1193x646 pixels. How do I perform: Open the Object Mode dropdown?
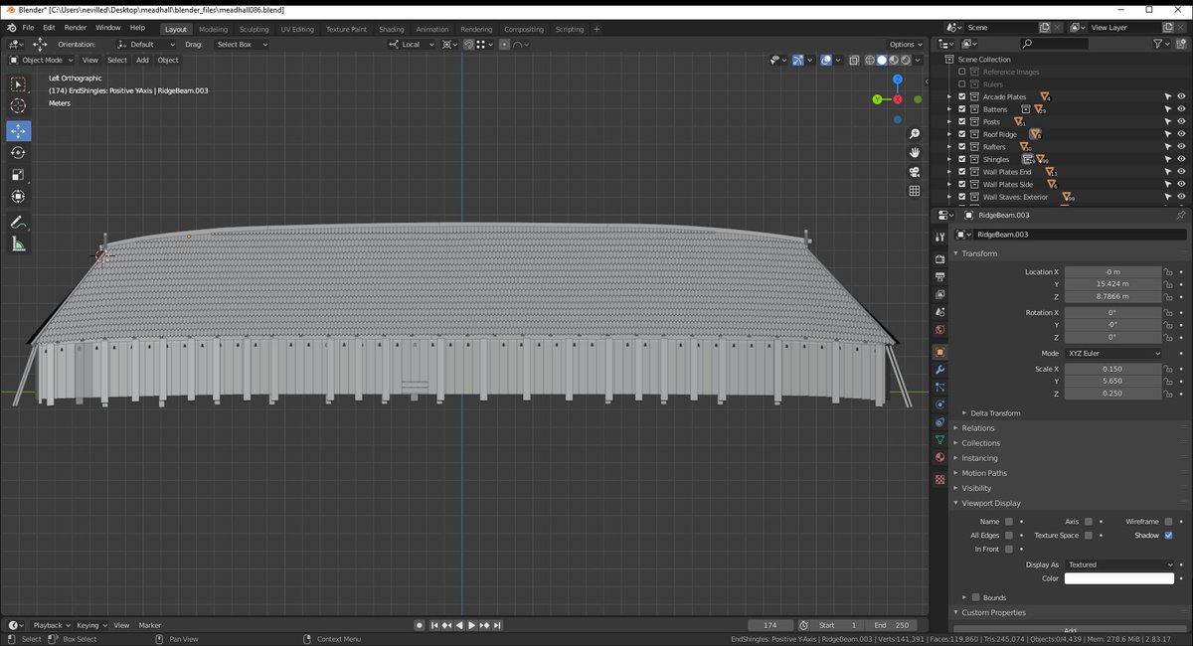[41, 60]
